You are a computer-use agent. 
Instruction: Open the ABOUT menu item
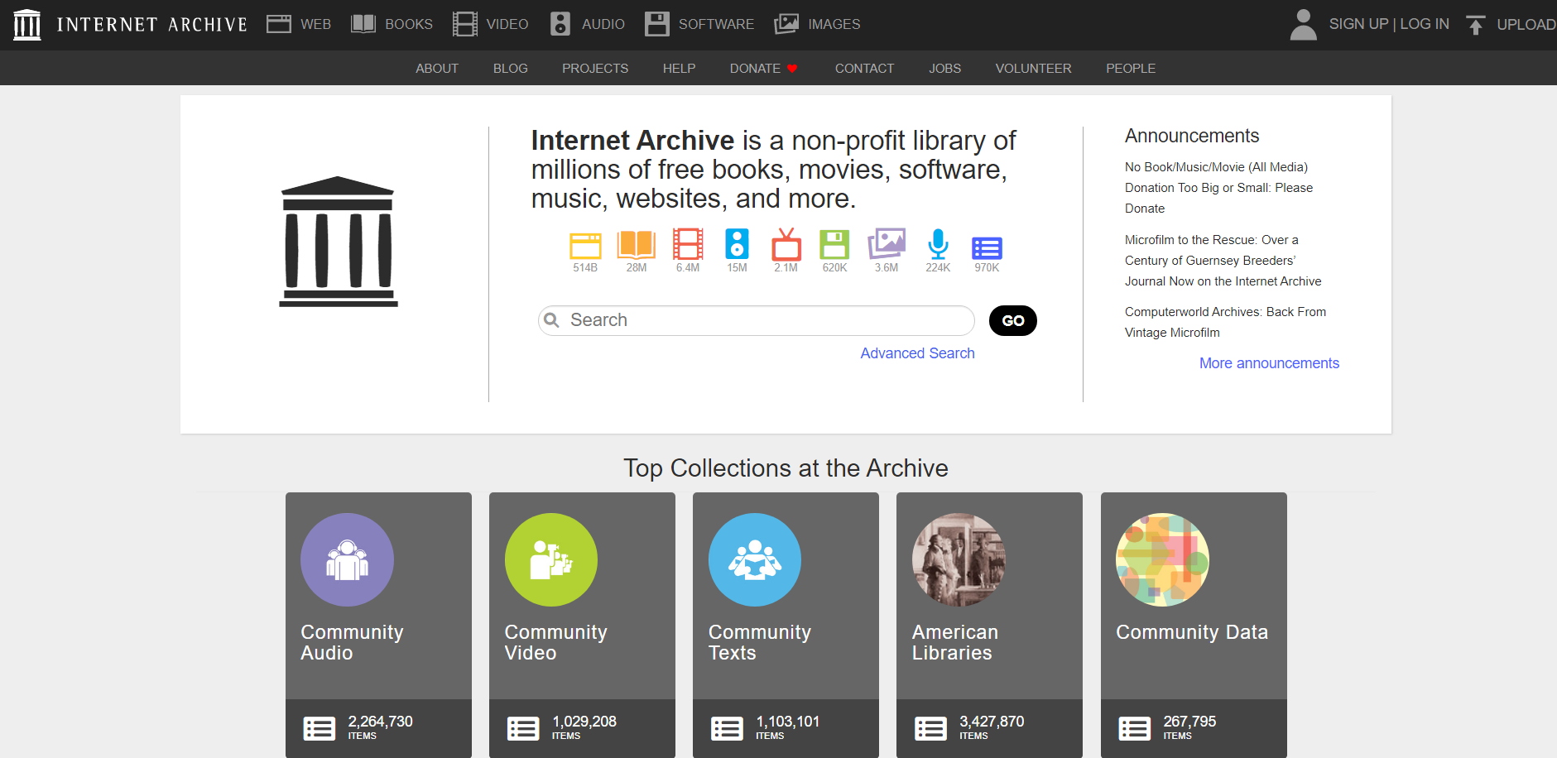(437, 68)
